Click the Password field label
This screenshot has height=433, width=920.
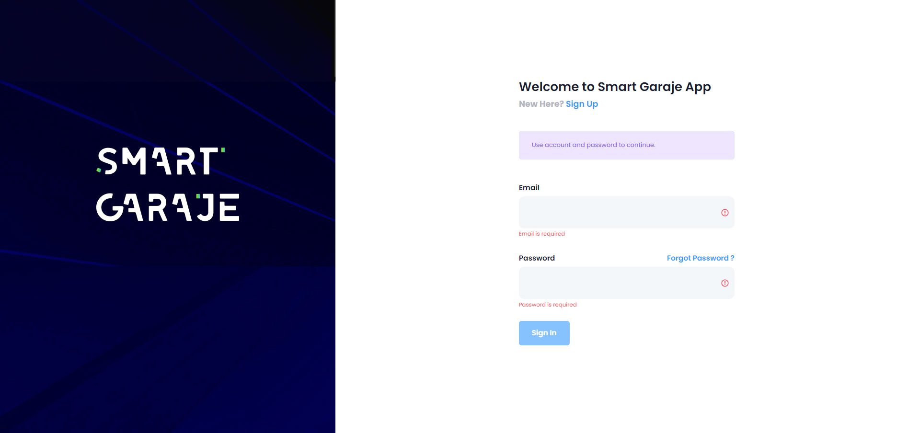click(x=537, y=258)
